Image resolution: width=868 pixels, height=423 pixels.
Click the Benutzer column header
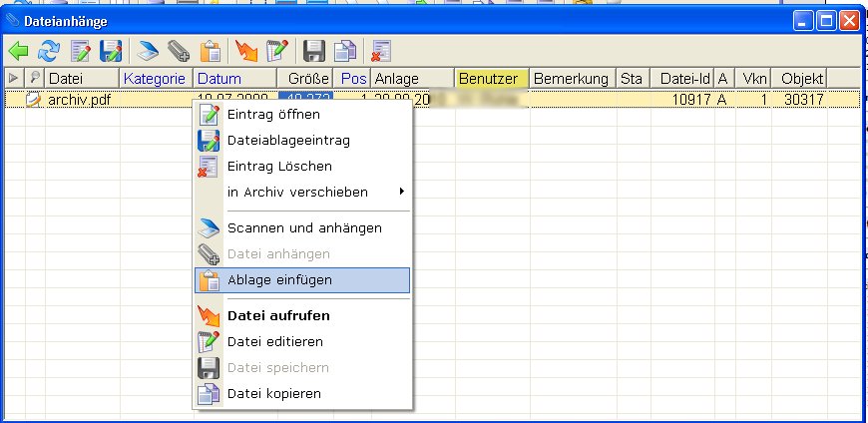coord(489,78)
